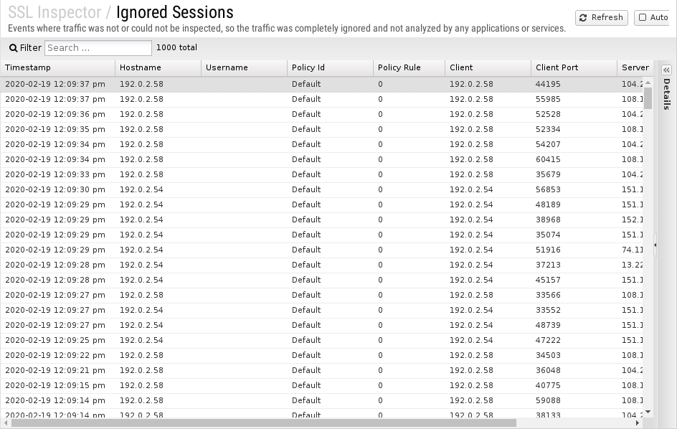Click the side panel collapse arrow handle
The height and width of the screenshot is (429, 677).
pyautogui.click(x=655, y=245)
